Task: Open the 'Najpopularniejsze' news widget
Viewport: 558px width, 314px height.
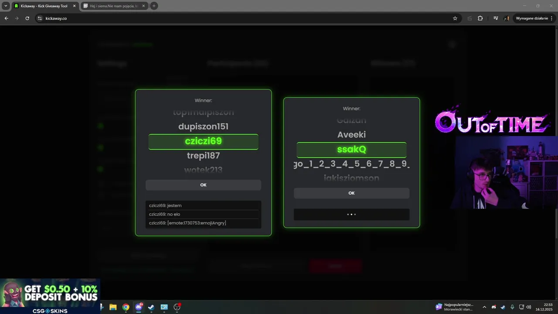Action: coord(455,307)
